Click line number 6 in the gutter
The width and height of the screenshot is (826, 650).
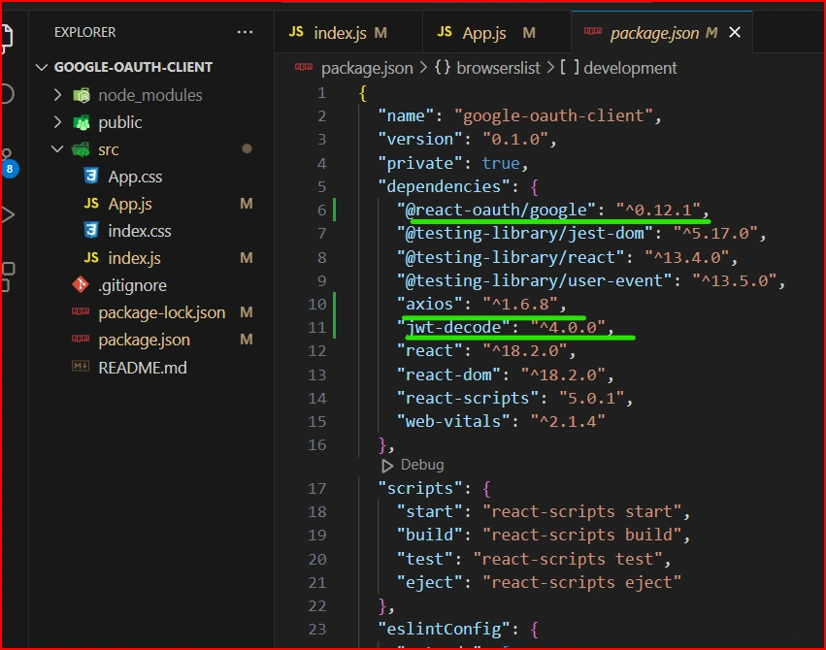coord(321,210)
